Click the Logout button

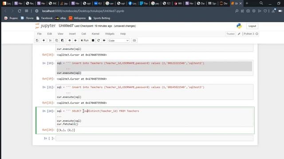[252, 26]
